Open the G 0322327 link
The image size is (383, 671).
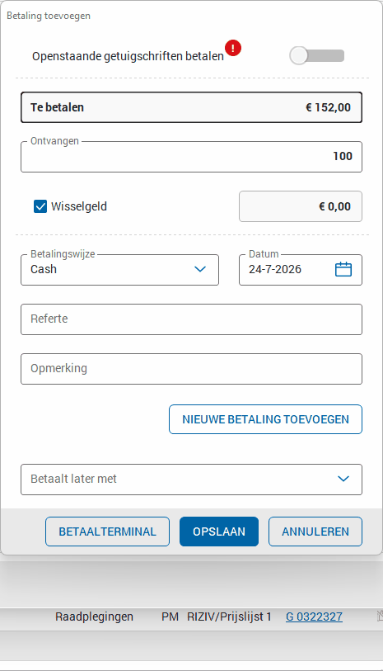click(315, 617)
